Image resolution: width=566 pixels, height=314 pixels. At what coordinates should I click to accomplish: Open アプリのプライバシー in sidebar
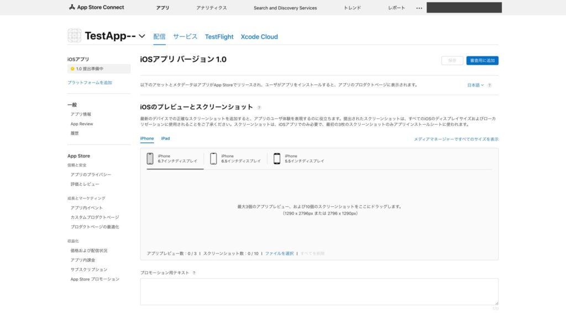pos(91,174)
